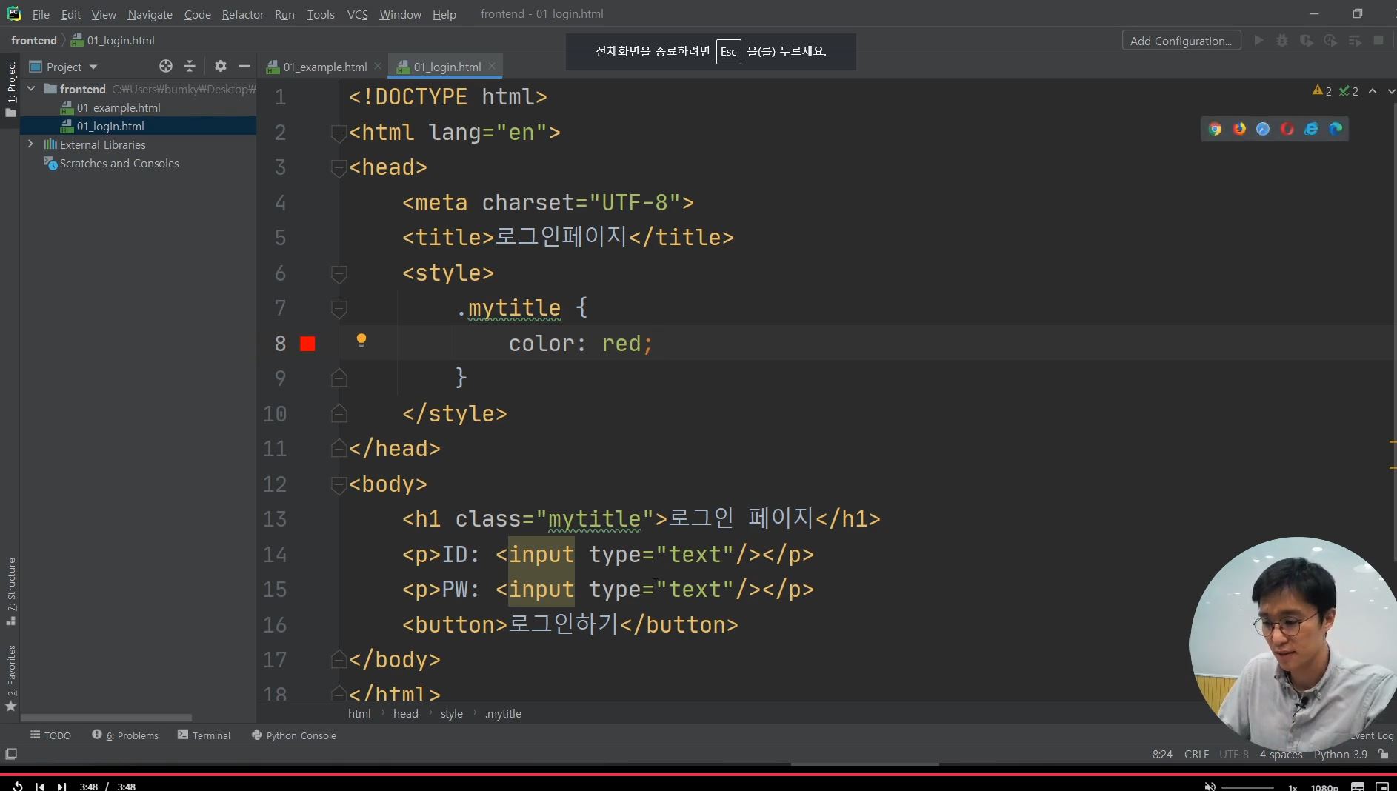The width and height of the screenshot is (1397, 791).
Task: Open the File menu
Action: tap(41, 14)
